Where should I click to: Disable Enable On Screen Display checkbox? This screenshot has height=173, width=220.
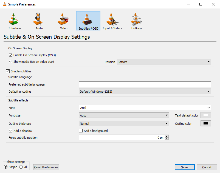(x=11, y=55)
